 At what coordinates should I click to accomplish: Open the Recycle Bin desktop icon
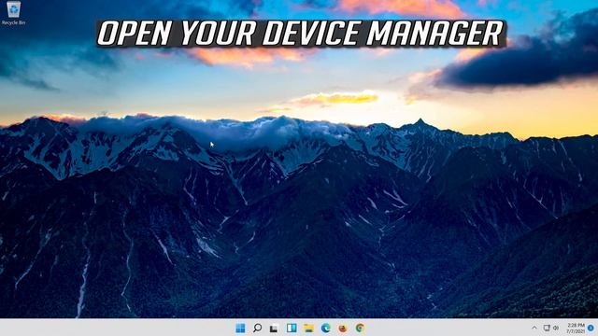pos(13,12)
